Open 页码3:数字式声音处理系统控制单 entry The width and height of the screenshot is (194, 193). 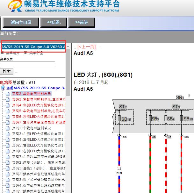(39, 180)
